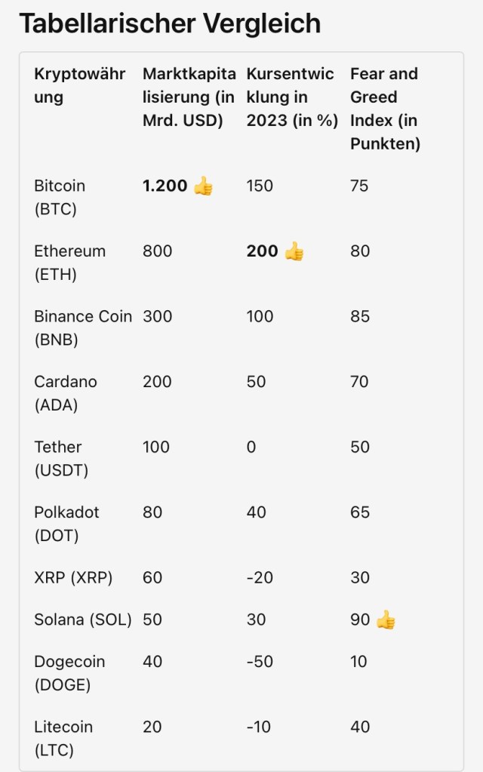The image size is (483, 772).
Task: Click the Cardano (ADA) cell
Action: click(x=66, y=393)
